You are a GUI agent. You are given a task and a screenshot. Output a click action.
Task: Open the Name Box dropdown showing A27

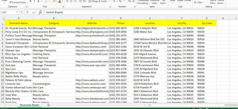[17, 12]
